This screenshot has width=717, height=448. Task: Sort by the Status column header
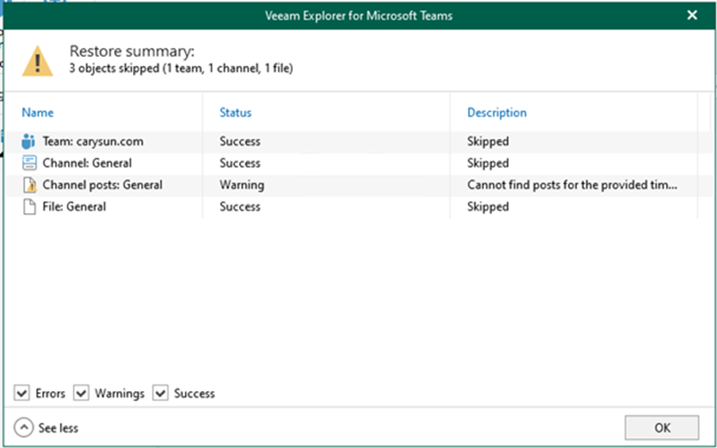[236, 112]
